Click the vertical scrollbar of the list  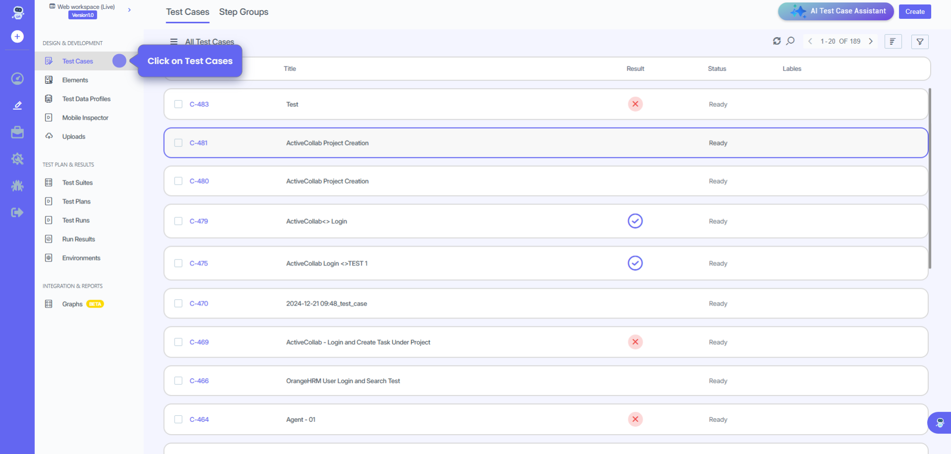(930, 179)
